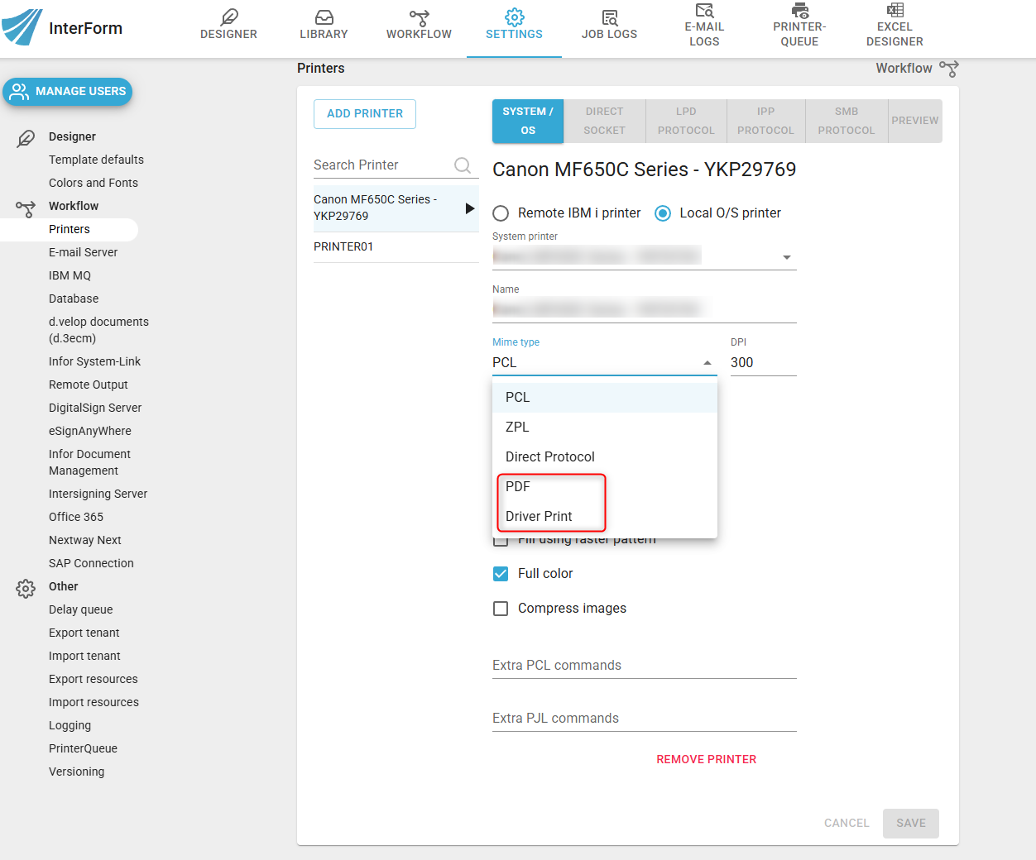This screenshot has height=860, width=1036.
Task: Expand the System printer dropdown arrow
Action: tap(787, 257)
